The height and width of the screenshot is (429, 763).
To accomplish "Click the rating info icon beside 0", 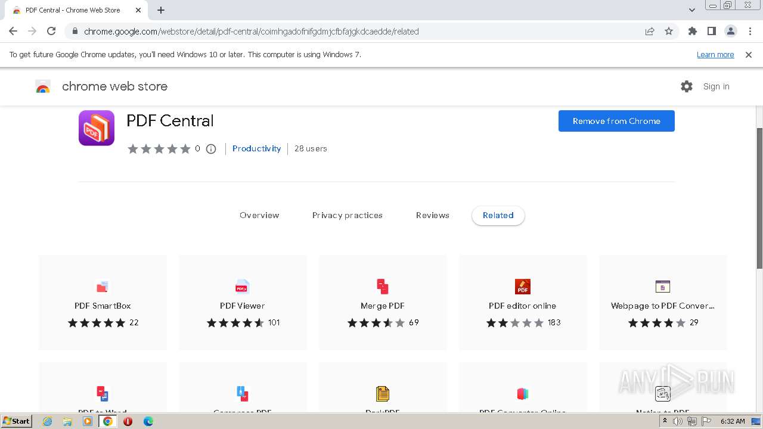I will click(211, 149).
